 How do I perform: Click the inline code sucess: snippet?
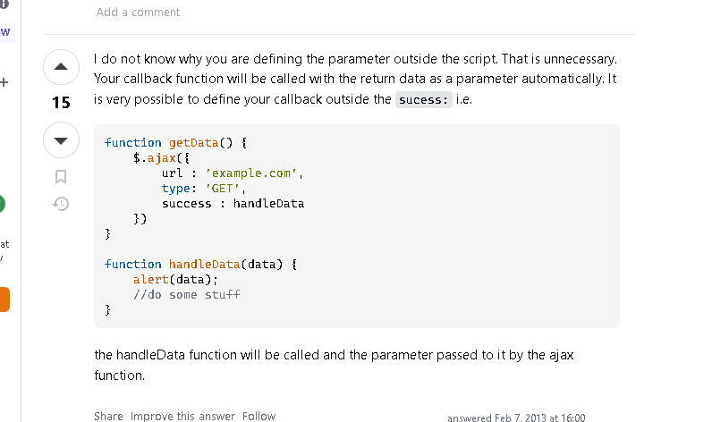pyautogui.click(x=424, y=100)
